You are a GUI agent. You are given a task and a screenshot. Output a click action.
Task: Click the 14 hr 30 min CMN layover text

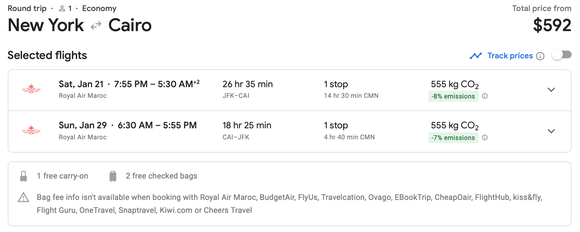351,96
